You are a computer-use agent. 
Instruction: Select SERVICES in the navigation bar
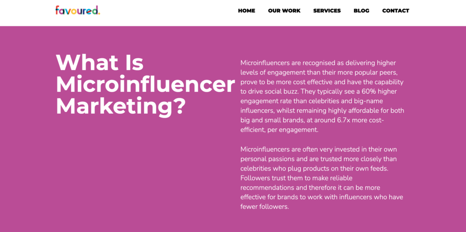327,10
